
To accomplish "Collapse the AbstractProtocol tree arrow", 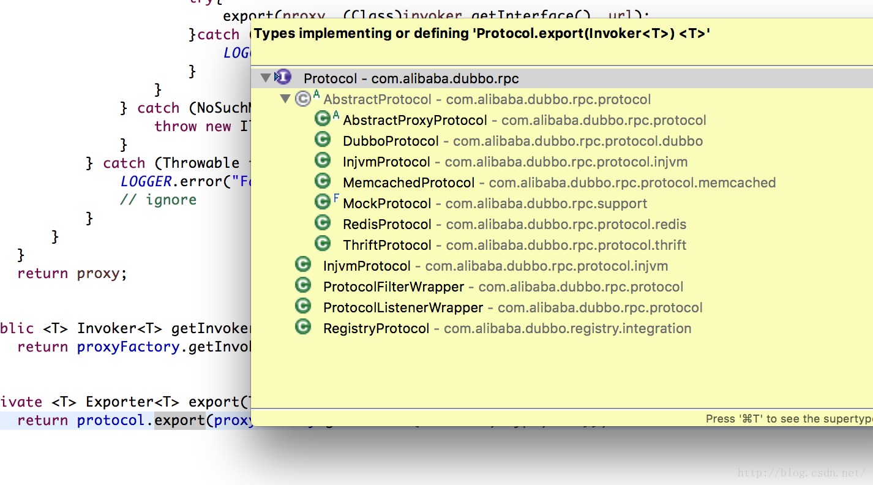I will (x=285, y=99).
